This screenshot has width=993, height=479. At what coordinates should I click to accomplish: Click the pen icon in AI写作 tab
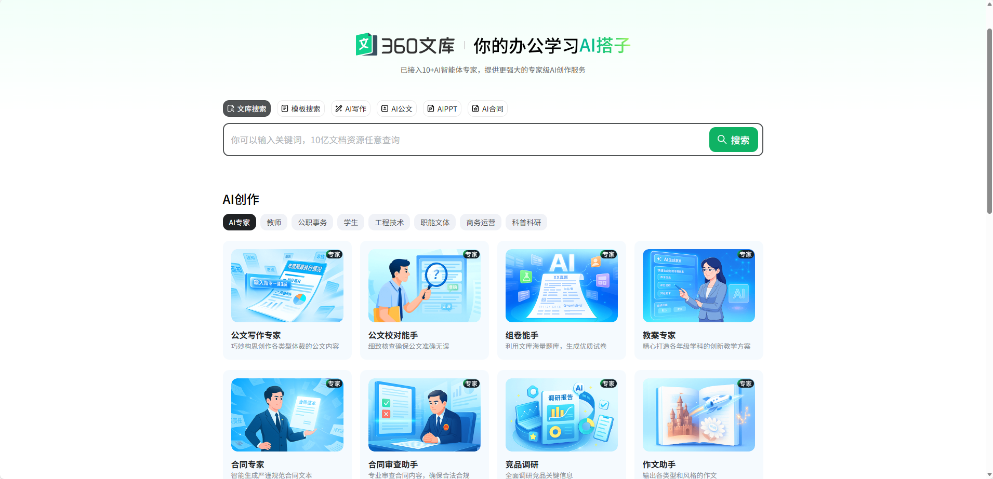pos(339,108)
